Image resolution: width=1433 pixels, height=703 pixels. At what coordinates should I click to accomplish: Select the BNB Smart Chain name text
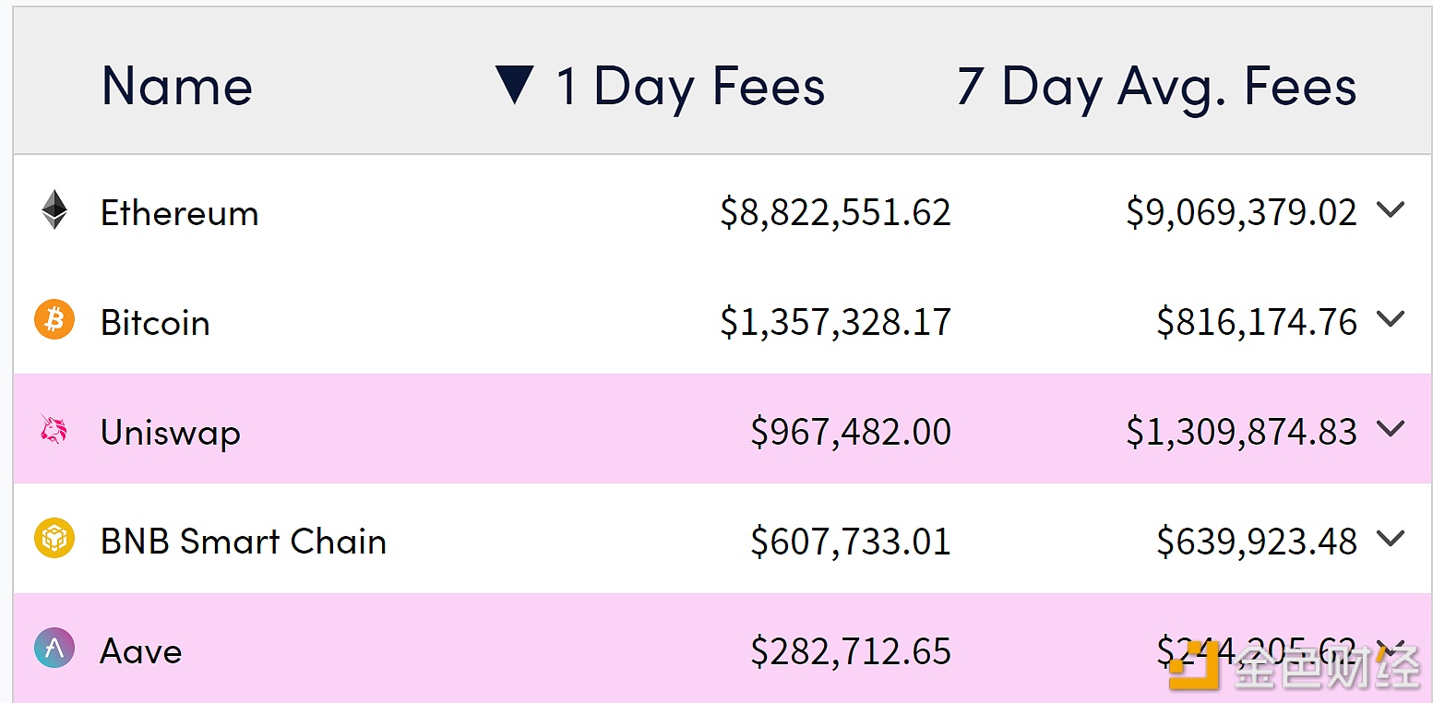tap(243, 542)
